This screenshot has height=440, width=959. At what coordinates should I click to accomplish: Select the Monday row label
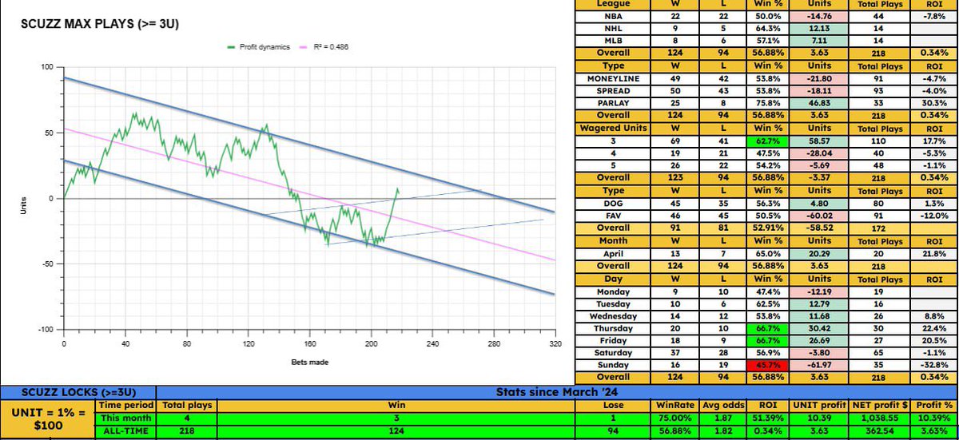pyautogui.click(x=614, y=291)
